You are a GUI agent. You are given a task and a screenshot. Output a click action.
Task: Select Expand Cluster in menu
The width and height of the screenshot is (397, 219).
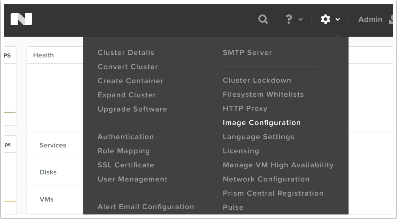click(x=127, y=95)
